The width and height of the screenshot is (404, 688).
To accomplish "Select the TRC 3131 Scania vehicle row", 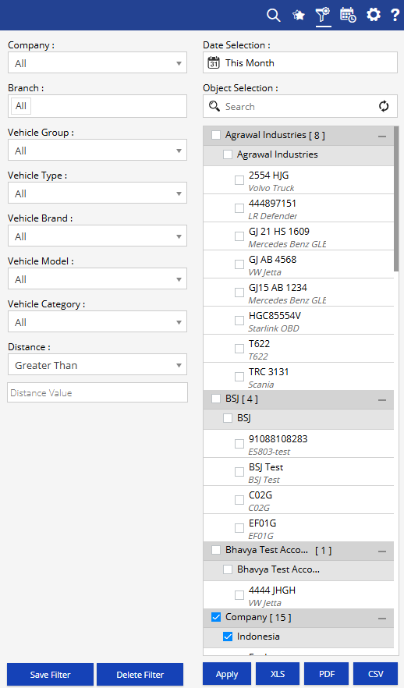I will tap(298, 377).
